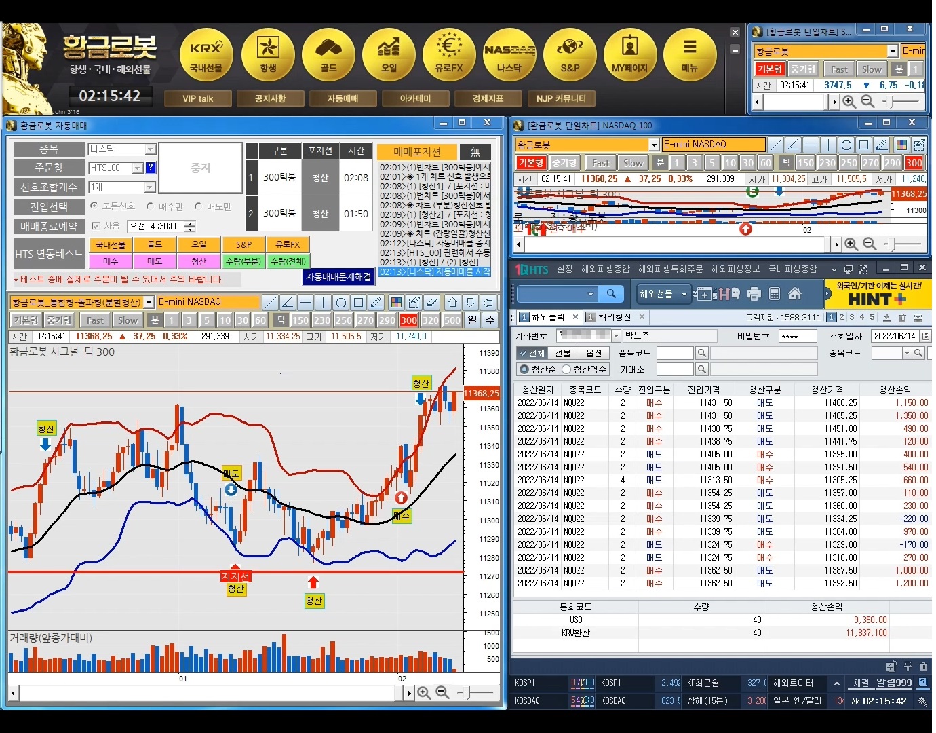
Task: Select 청산역순 sort radio
Action: (x=566, y=369)
